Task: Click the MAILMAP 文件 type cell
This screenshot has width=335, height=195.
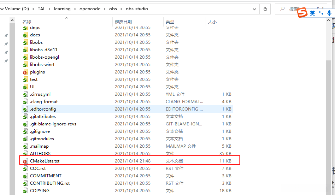Action: 181,146
